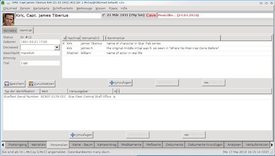Click the Titel field containing Capt.
This screenshot has width=275, height=156.
[x=40, y=63]
